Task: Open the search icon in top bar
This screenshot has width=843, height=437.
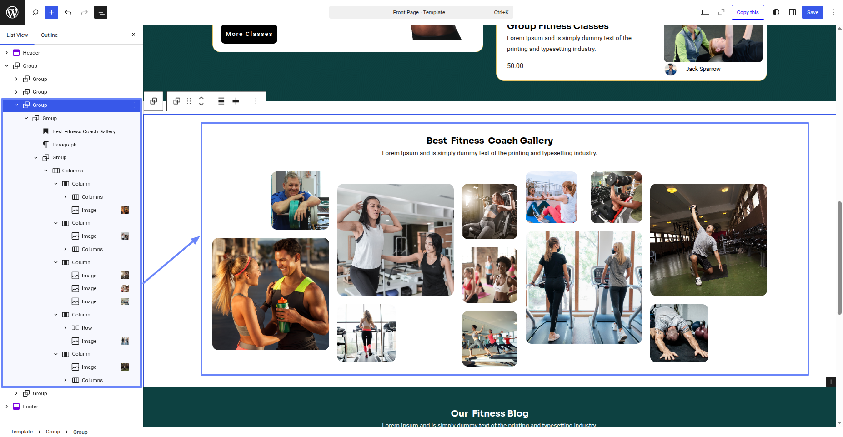Action: pyautogui.click(x=35, y=12)
